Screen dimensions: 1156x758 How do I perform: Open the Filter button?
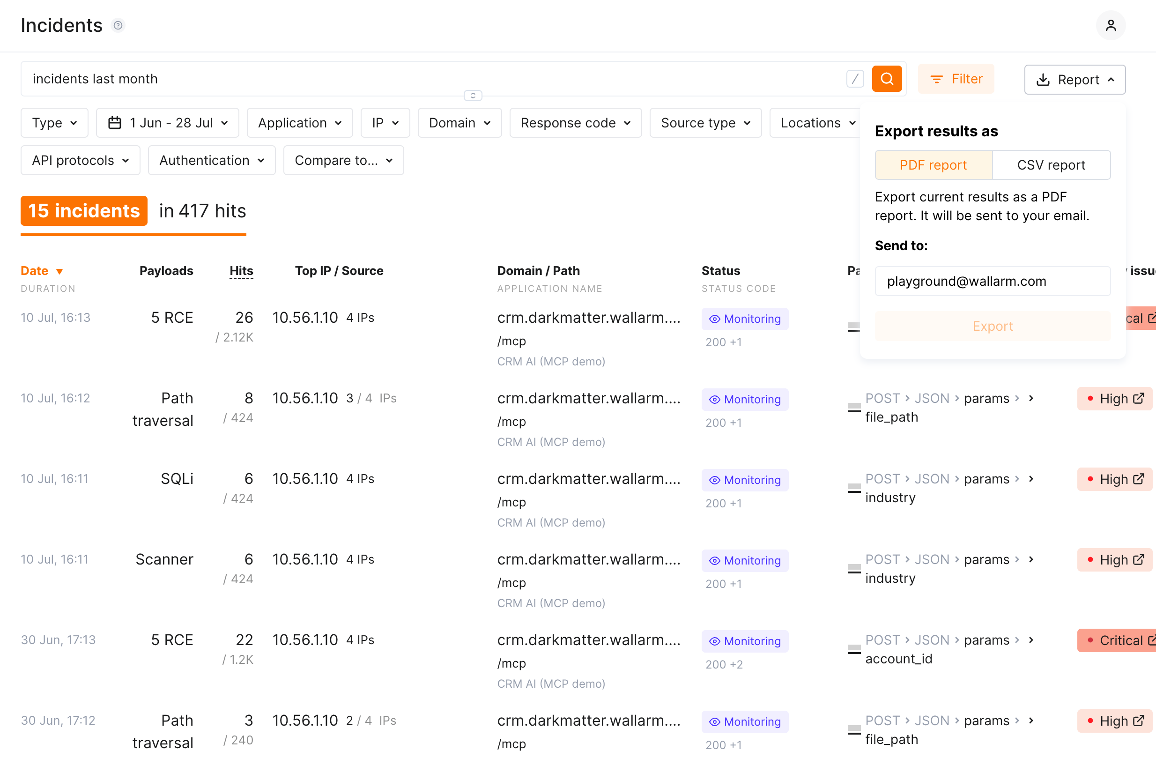click(x=956, y=79)
